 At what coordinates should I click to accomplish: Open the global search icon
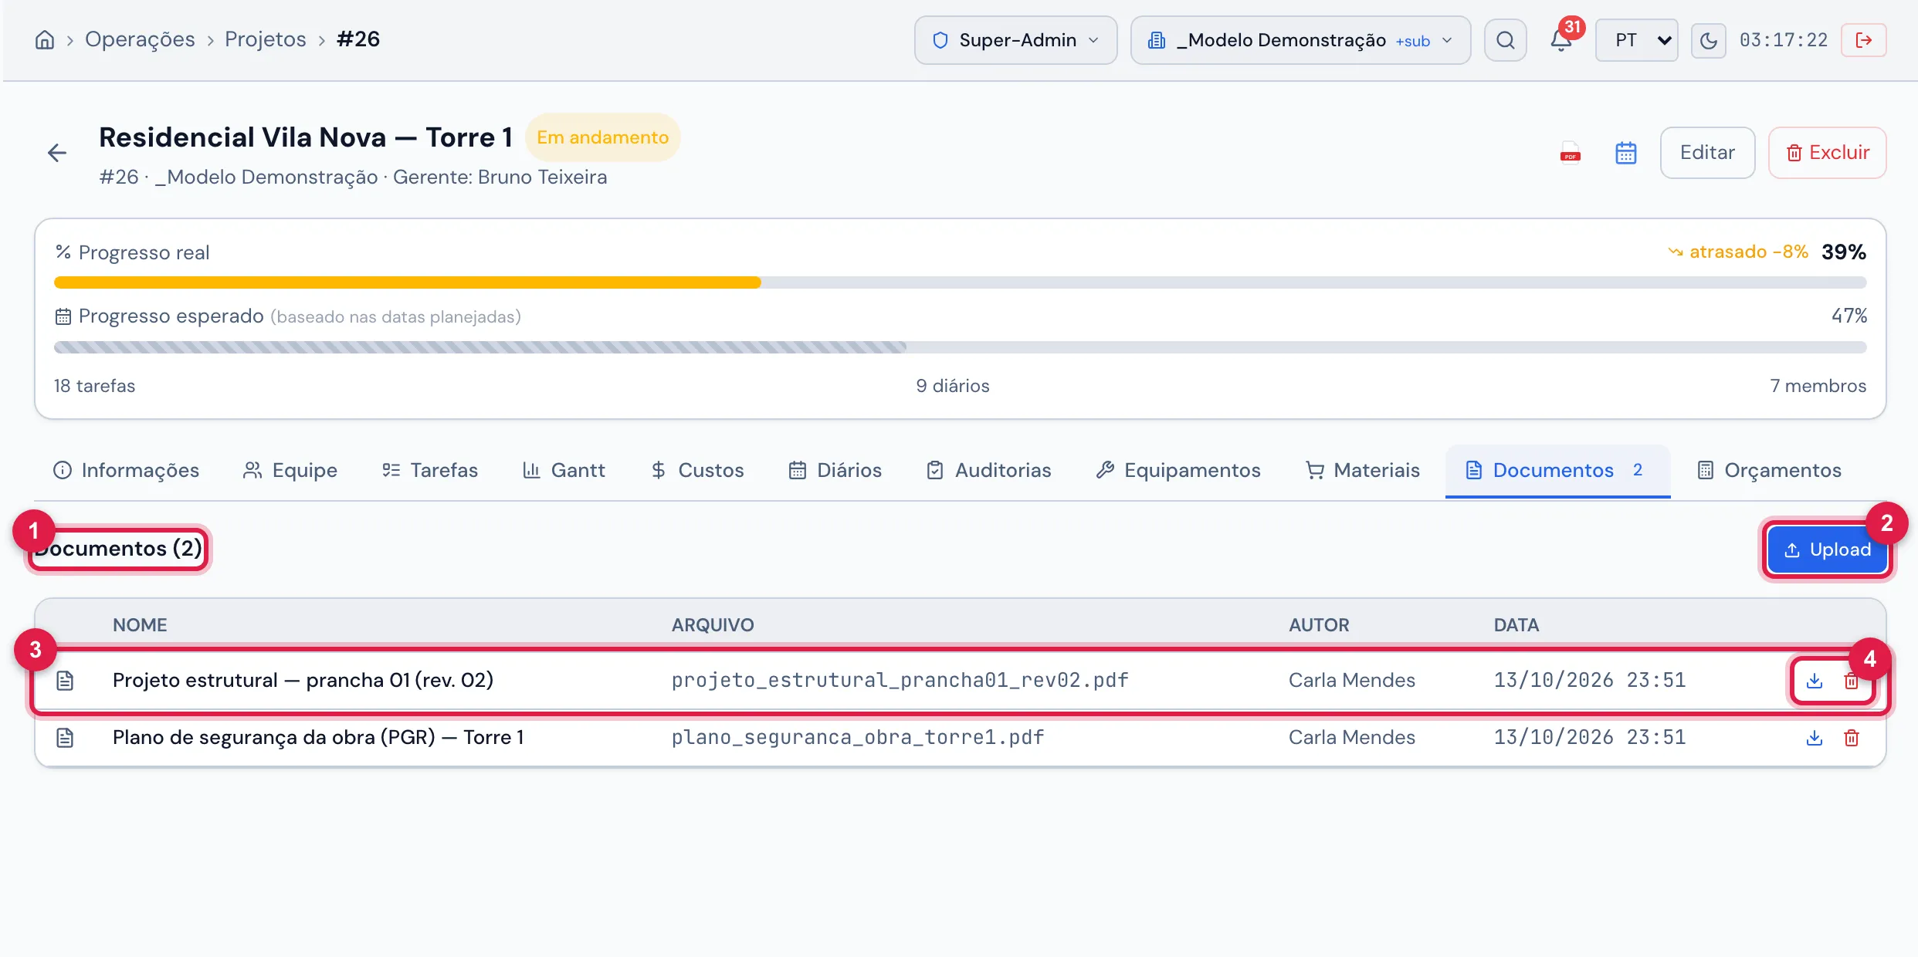coord(1505,40)
